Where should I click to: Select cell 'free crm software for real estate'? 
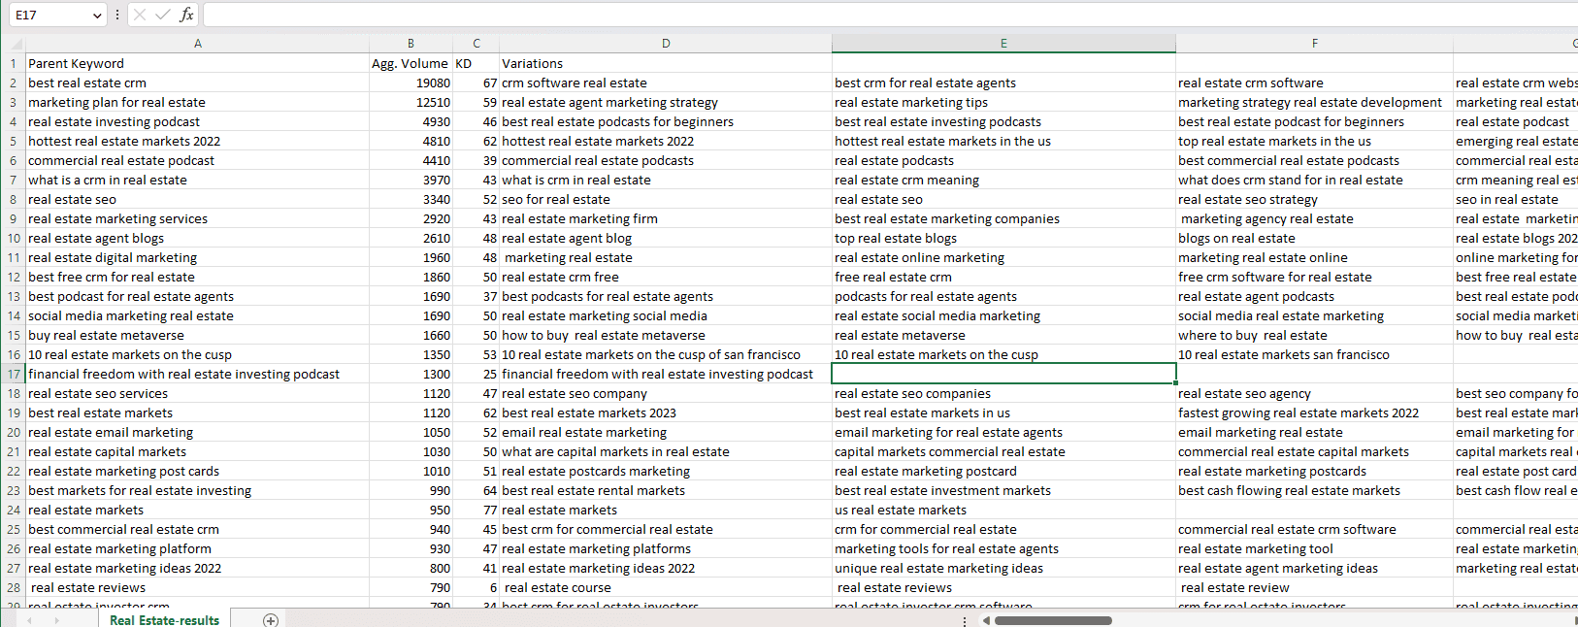pyautogui.click(x=1314, y=277)
